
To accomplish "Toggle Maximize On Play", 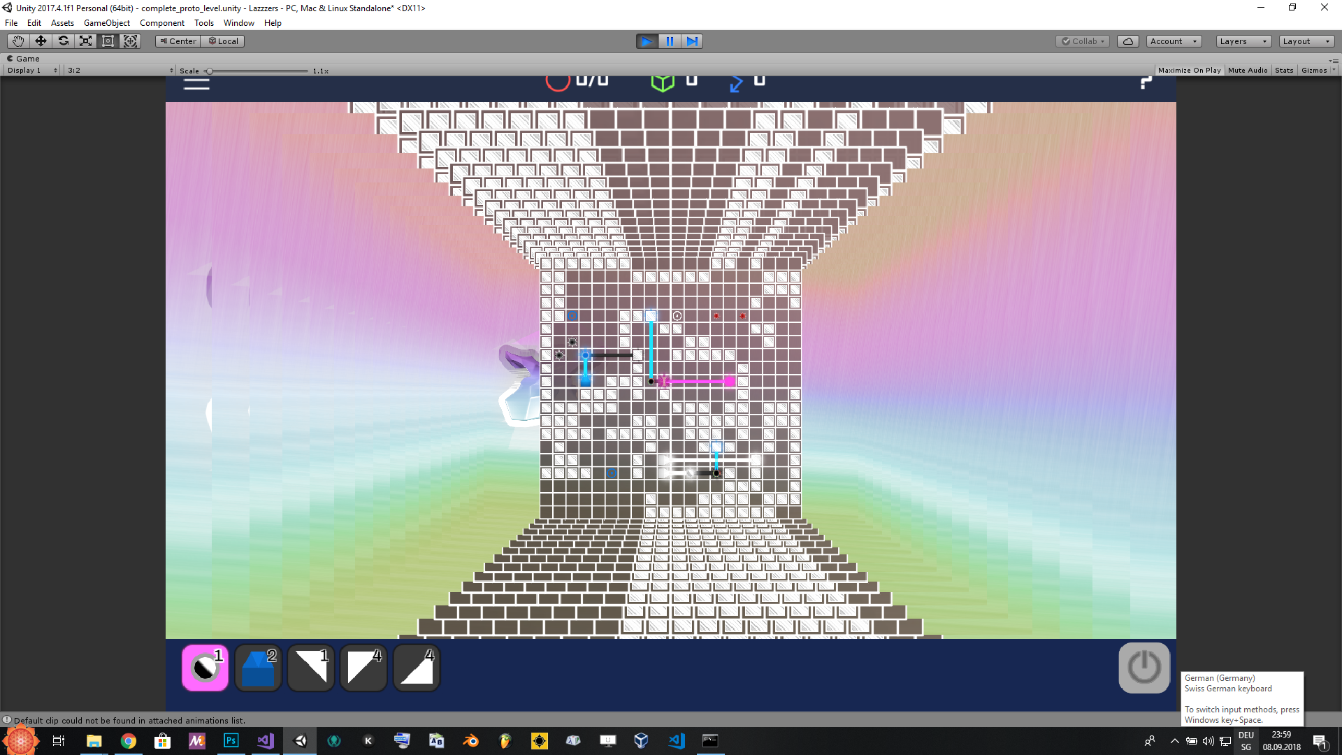I will 1189,71.
